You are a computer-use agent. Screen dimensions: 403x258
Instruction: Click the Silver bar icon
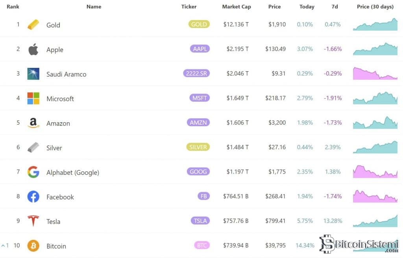coord(33,148)
